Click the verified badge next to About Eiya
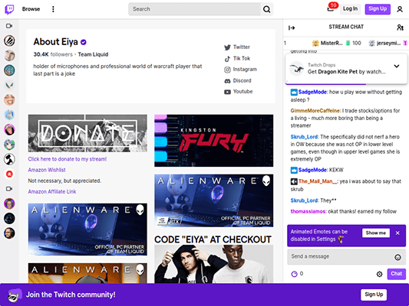409x306 pixels. click(x=84, y=42)
